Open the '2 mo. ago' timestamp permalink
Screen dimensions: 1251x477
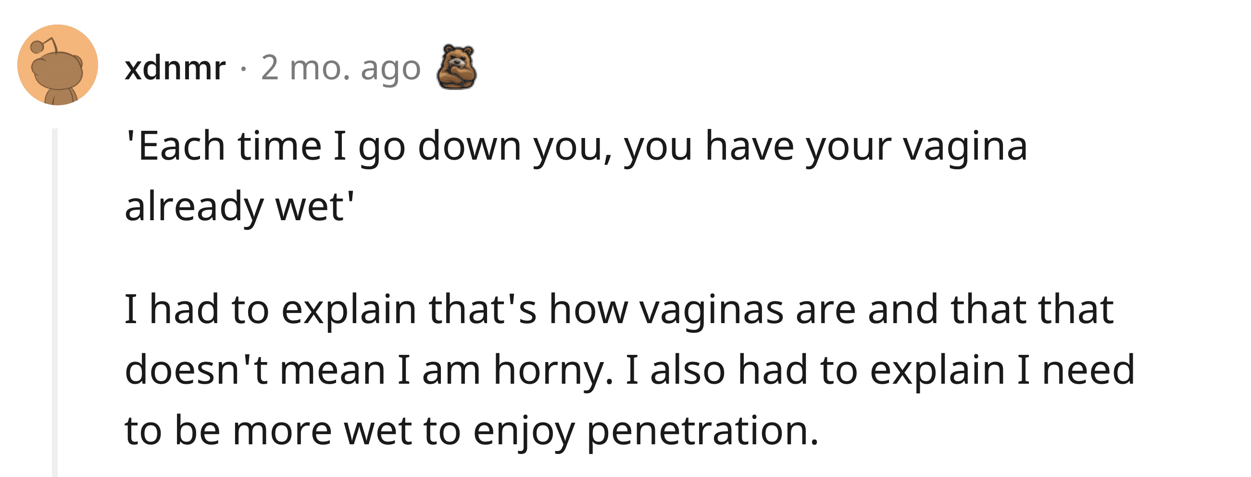(340, 68)
